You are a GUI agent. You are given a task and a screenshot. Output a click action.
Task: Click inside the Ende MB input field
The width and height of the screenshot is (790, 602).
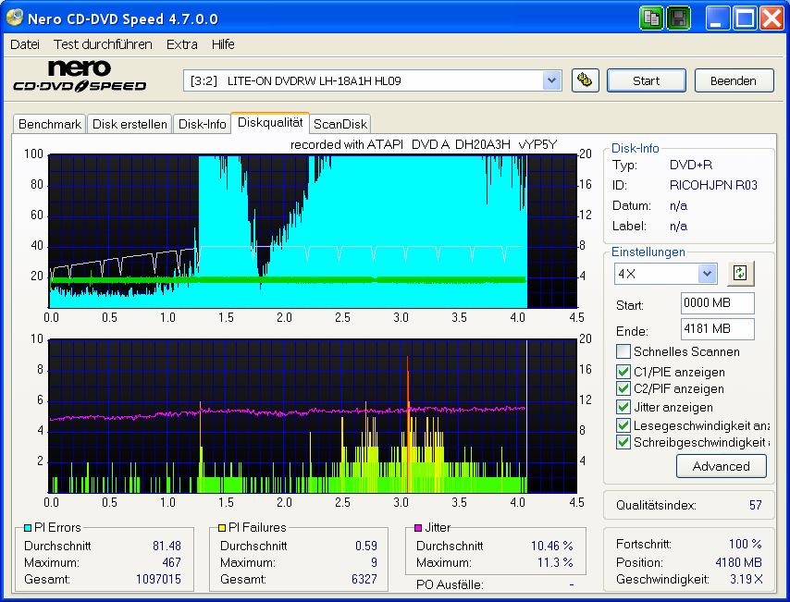717,330
